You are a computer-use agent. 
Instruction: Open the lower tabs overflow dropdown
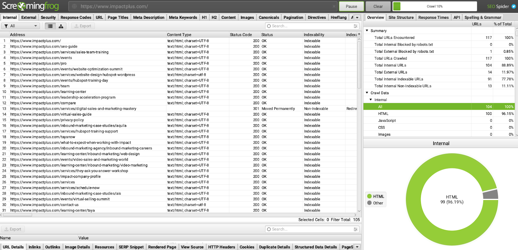tap(357, 247)
